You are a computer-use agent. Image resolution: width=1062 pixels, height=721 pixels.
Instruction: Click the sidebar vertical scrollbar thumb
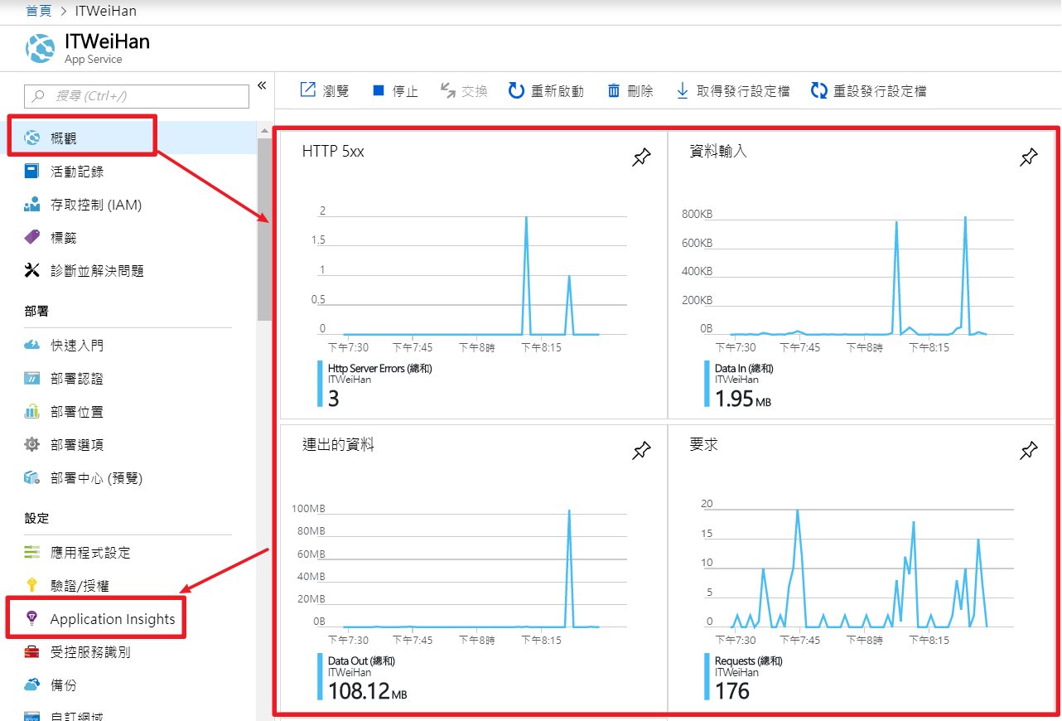click(x=264, y=228)
